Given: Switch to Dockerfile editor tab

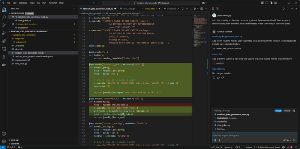Looking at the screenshot, I should pyautogui.click(x=170, y=9).
